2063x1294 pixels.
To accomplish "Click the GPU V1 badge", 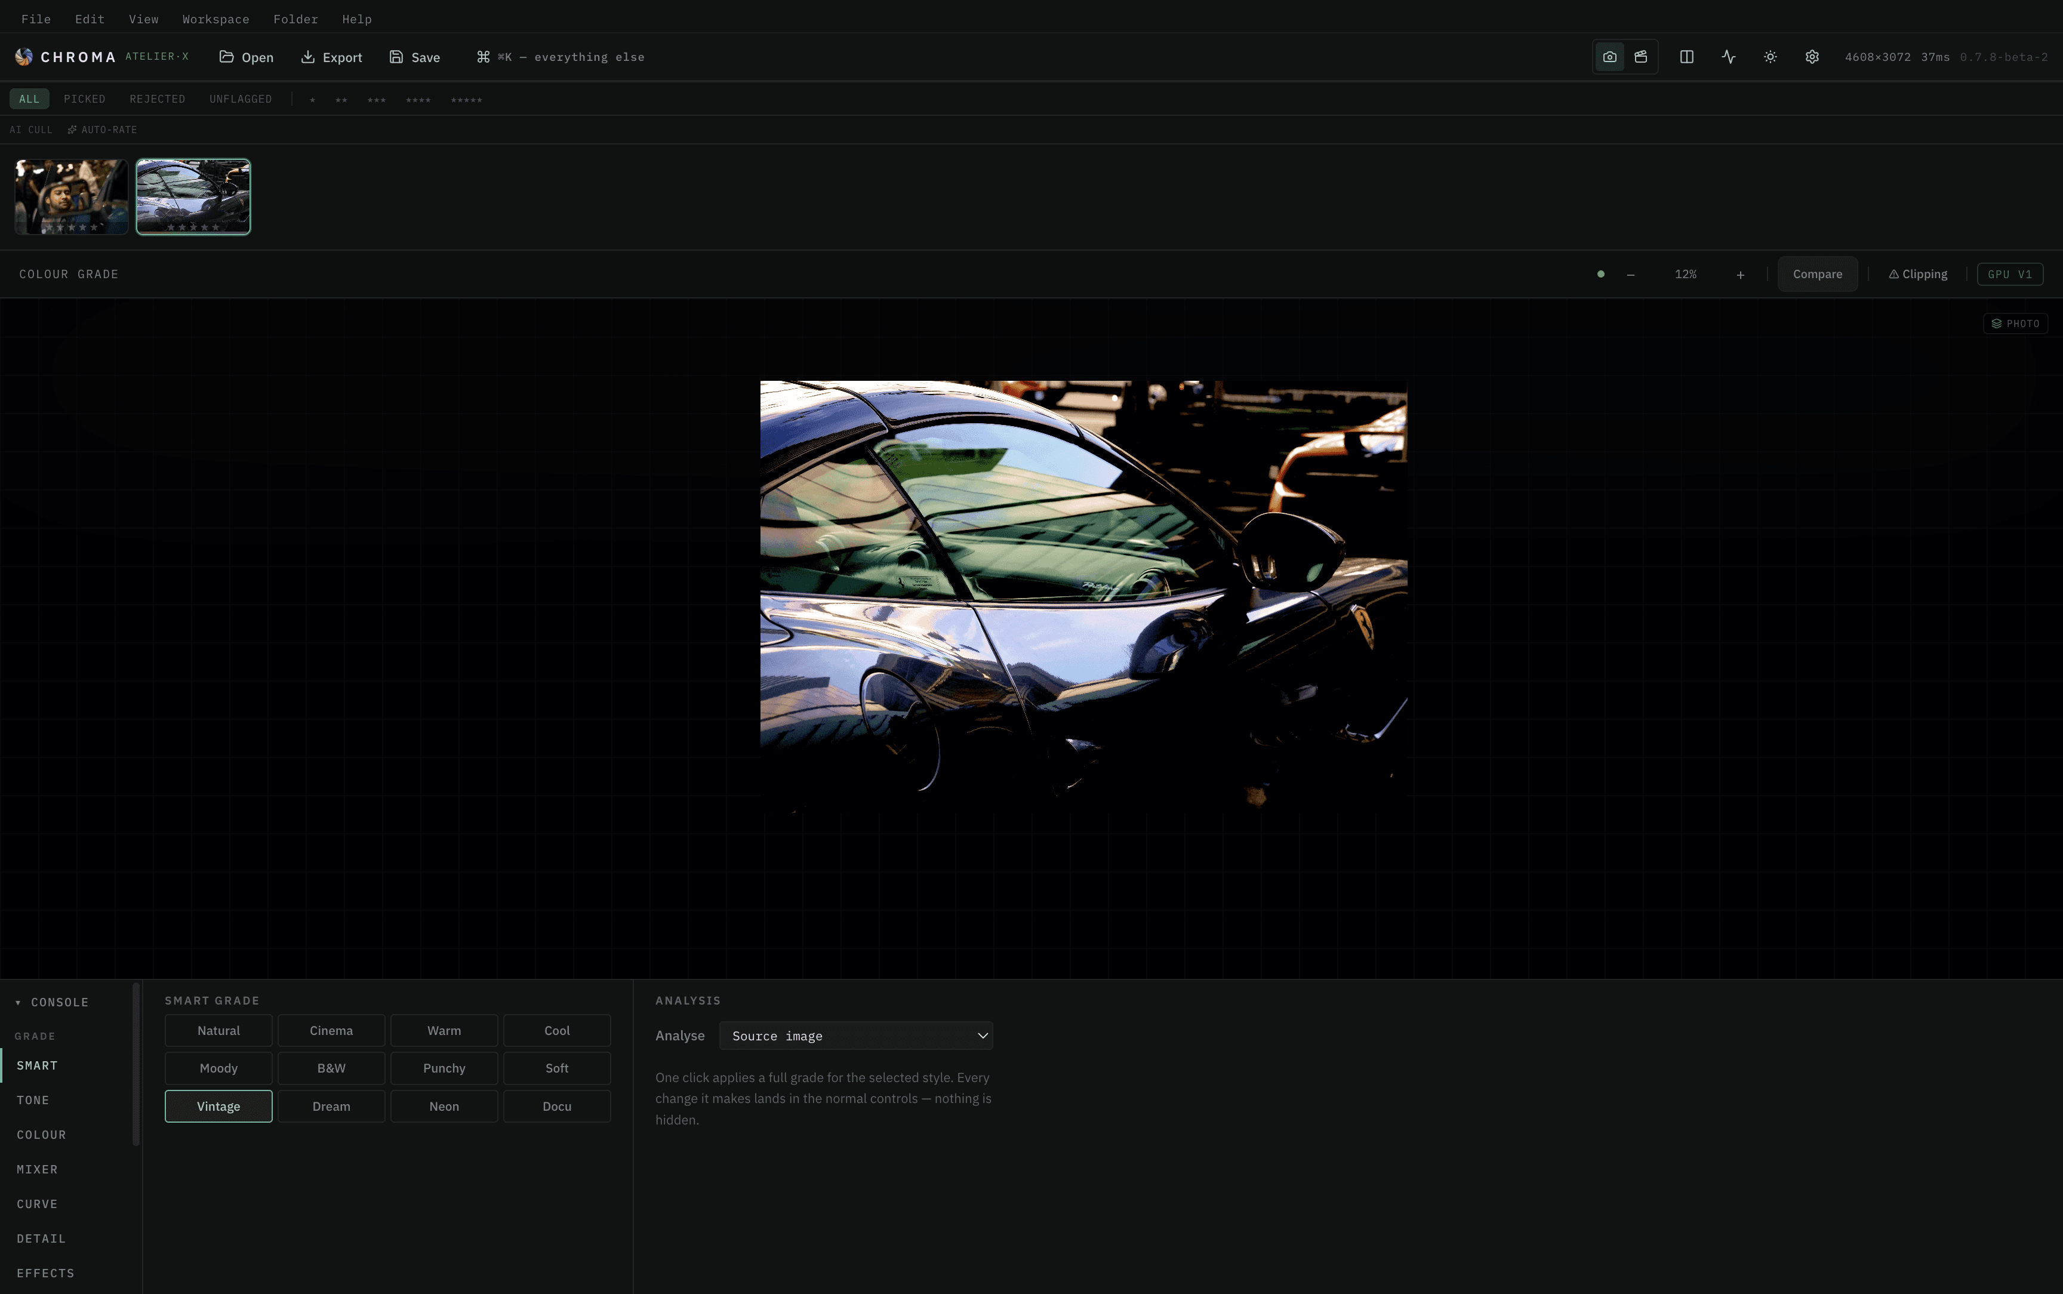I will (x=2010, y=275).
